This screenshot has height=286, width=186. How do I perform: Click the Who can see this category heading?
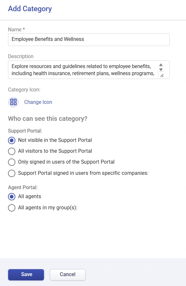pyautogui.click(x=48, y=119)
